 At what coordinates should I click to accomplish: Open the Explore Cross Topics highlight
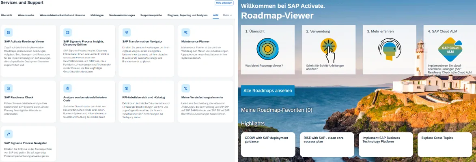444,144
